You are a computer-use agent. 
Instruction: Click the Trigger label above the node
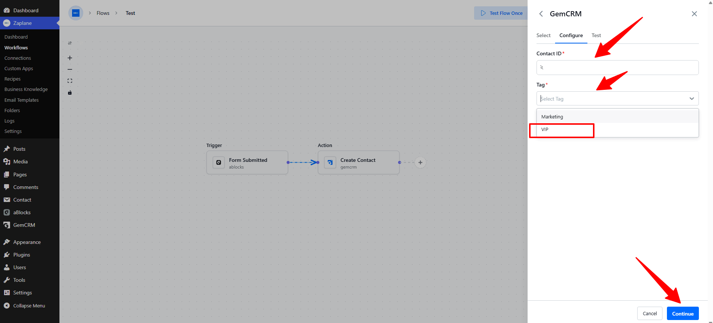point(214,145)
